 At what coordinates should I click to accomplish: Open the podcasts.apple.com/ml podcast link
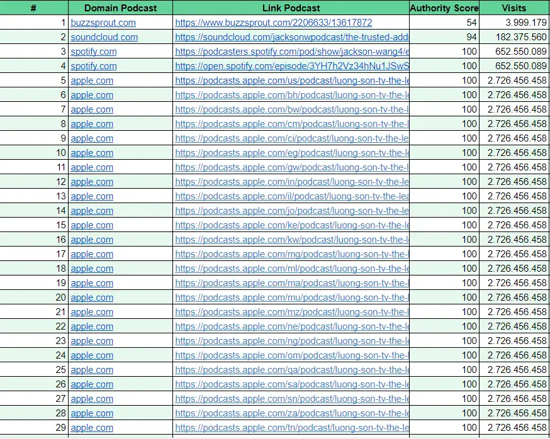(x=292, y=269)
